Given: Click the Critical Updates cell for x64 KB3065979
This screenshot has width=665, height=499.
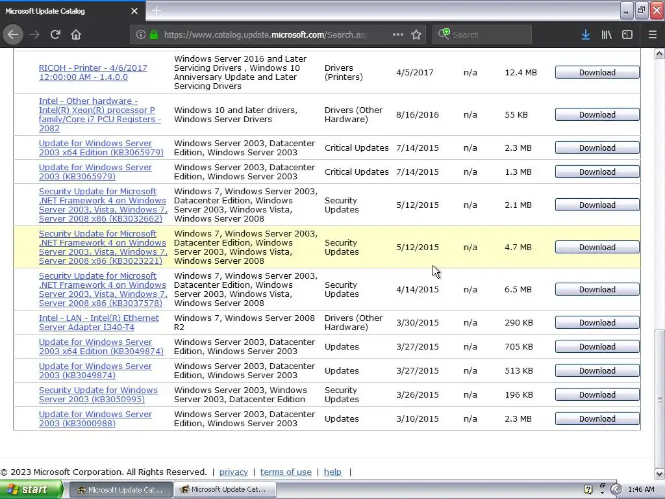Looking at the screenshot, I should pos(357,147).
